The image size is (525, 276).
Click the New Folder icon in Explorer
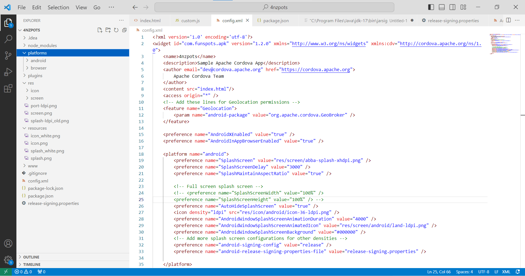(108, 30)
